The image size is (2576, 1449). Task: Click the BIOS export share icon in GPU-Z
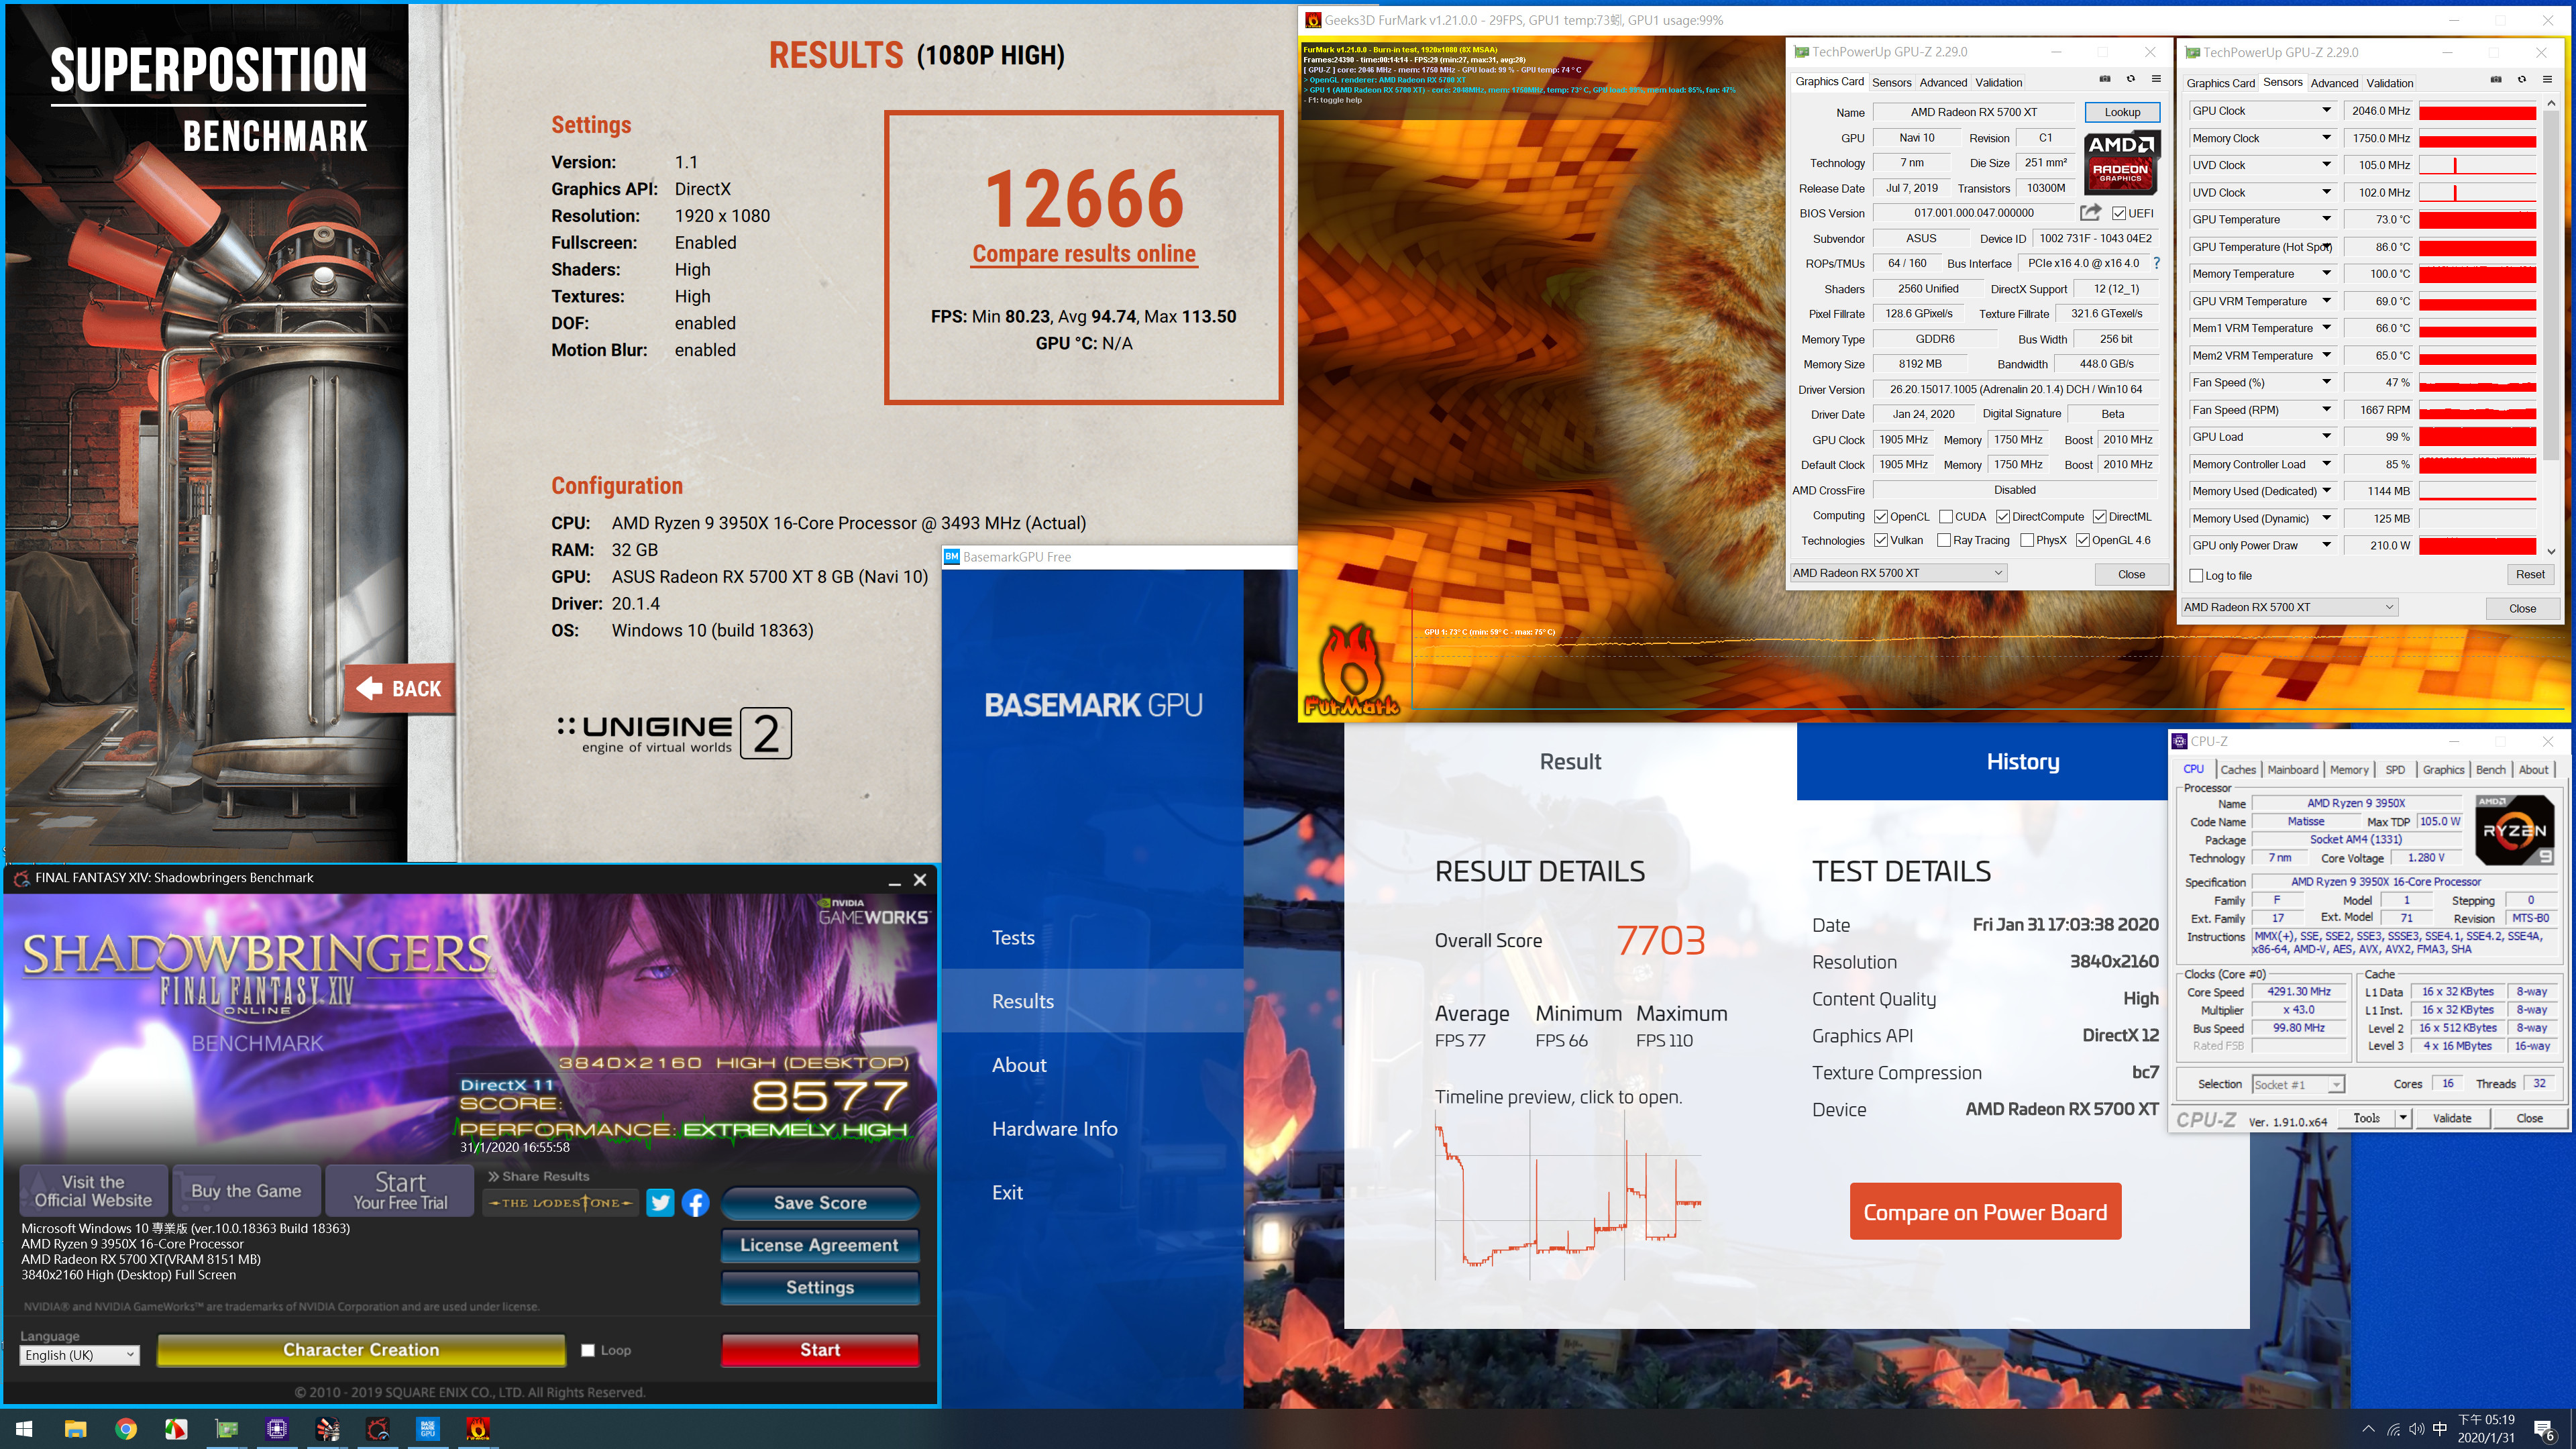2090,212
